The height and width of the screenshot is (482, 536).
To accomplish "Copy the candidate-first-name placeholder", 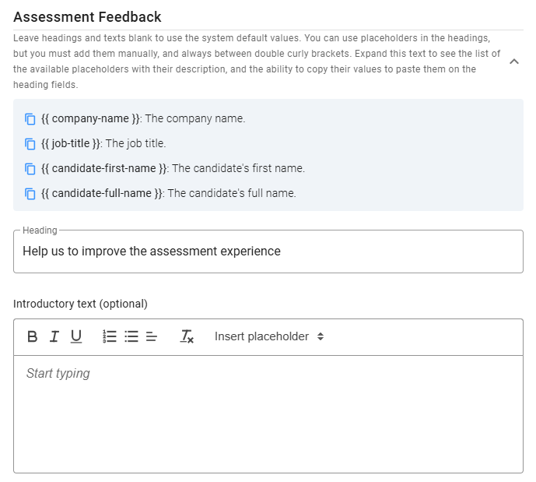I will pyautogui.click(x=30, y=169).
